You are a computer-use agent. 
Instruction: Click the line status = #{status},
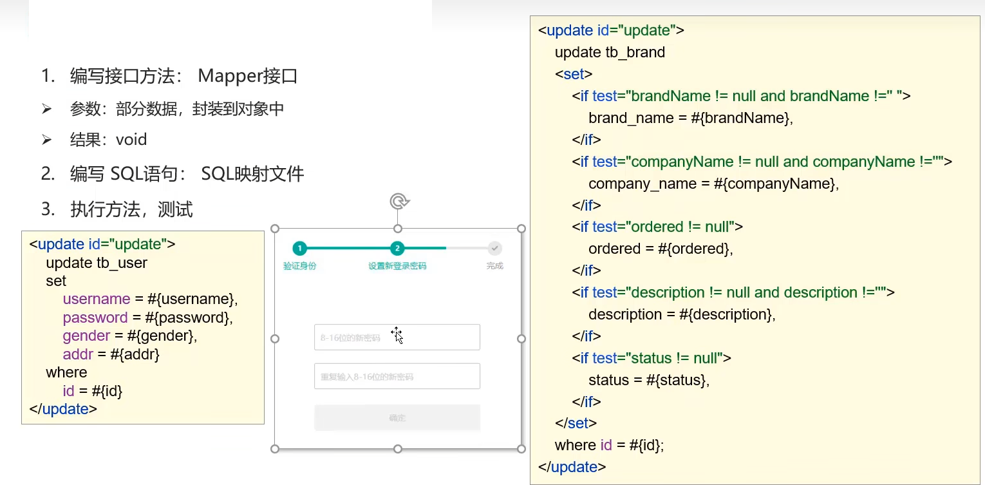point(649,380)
